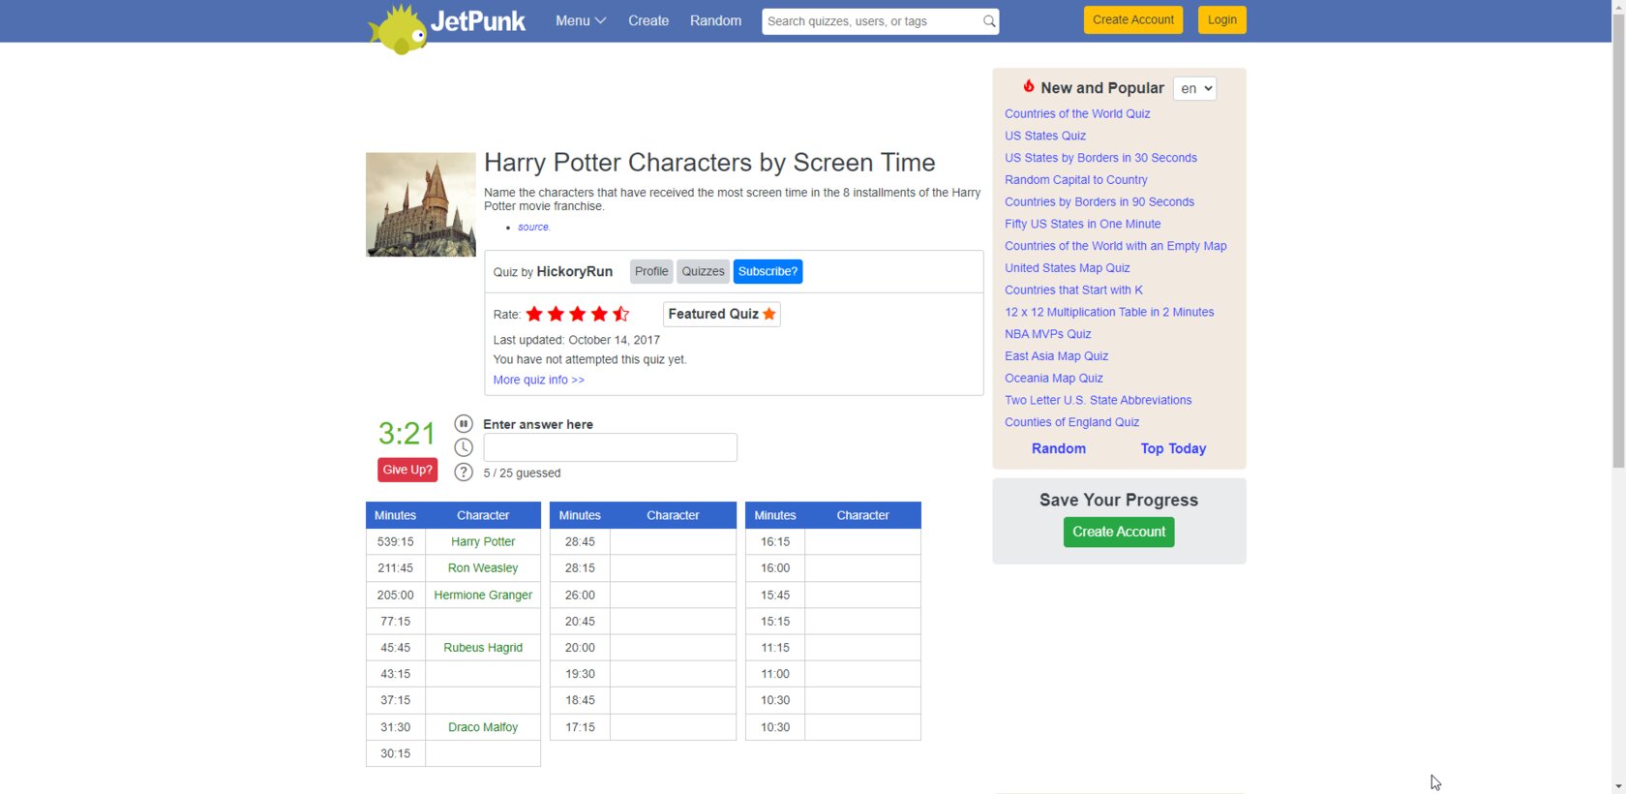Screen dimensions: 1626x794
Task: Click the JetPunk pufferfish logo
Action: tap(398, 29)
